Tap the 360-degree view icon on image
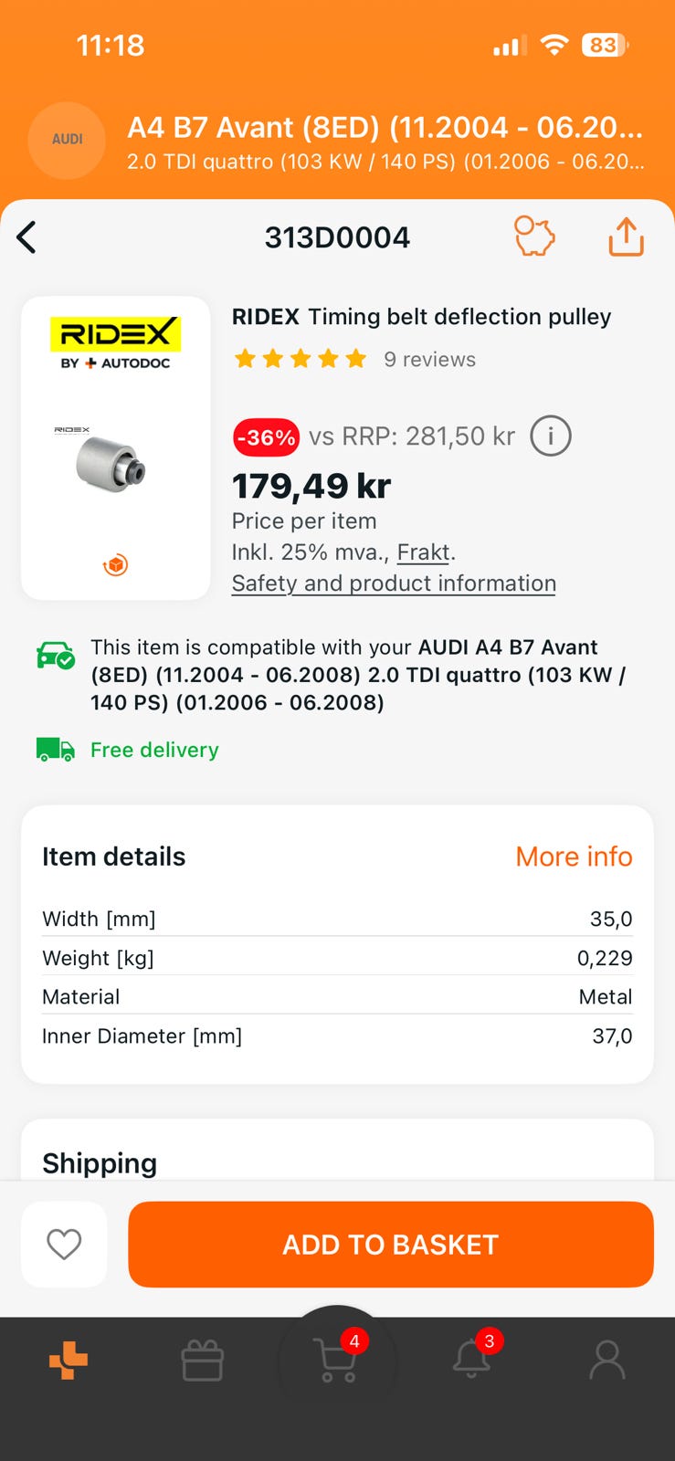Viewport: 675px width, 1461px height. pos(115,565)
